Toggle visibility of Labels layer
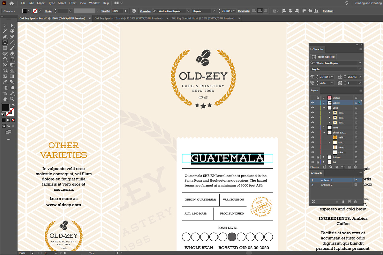The height and width of the screenshot is (255, 383). tap(313, 103)
